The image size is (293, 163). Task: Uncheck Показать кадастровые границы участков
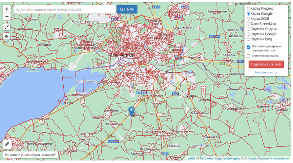point(248,47)
